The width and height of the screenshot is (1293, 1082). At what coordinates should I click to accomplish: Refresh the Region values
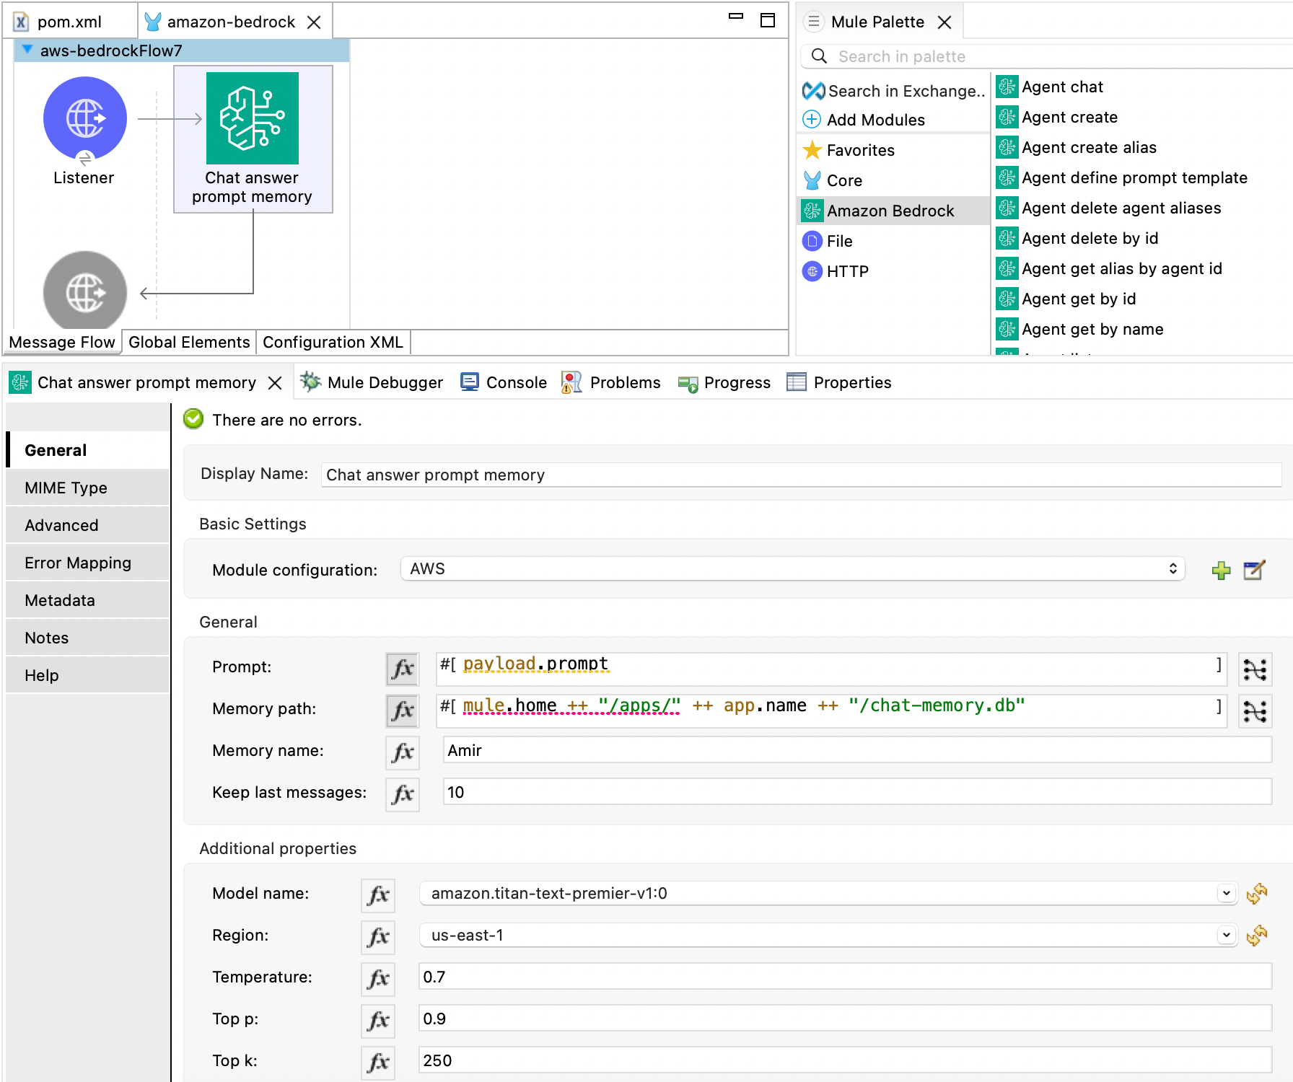1257,936
